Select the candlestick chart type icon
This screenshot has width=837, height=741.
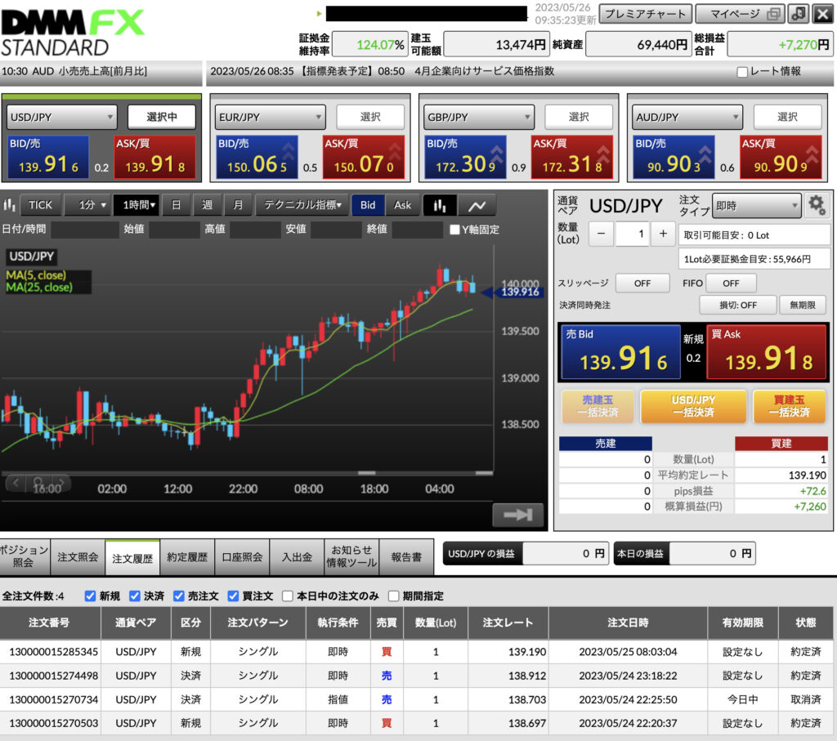(x=441, y=204)
